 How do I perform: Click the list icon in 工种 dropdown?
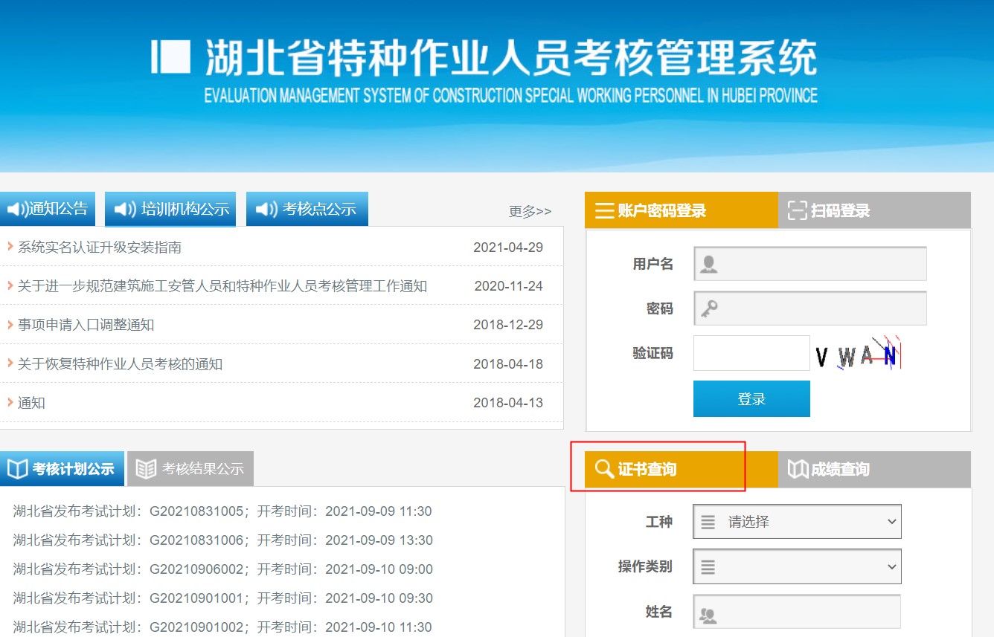708,522
